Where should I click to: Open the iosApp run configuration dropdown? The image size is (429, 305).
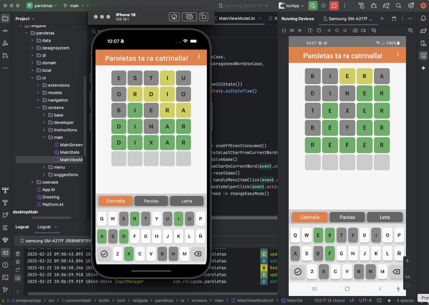(x=292, y=6)
